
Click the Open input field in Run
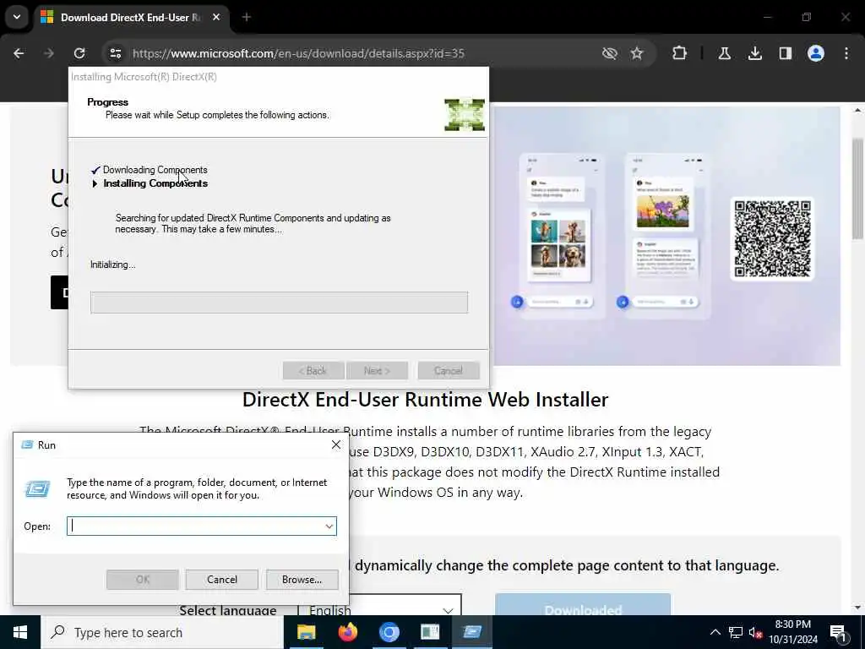195,526
